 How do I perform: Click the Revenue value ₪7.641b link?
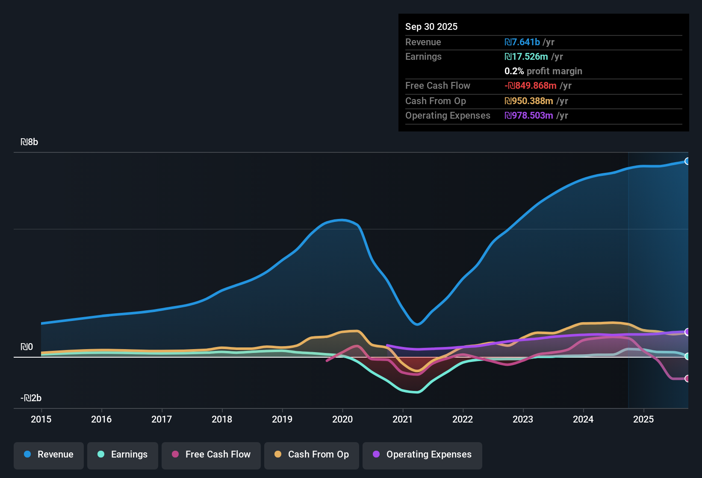click(522, 42)
